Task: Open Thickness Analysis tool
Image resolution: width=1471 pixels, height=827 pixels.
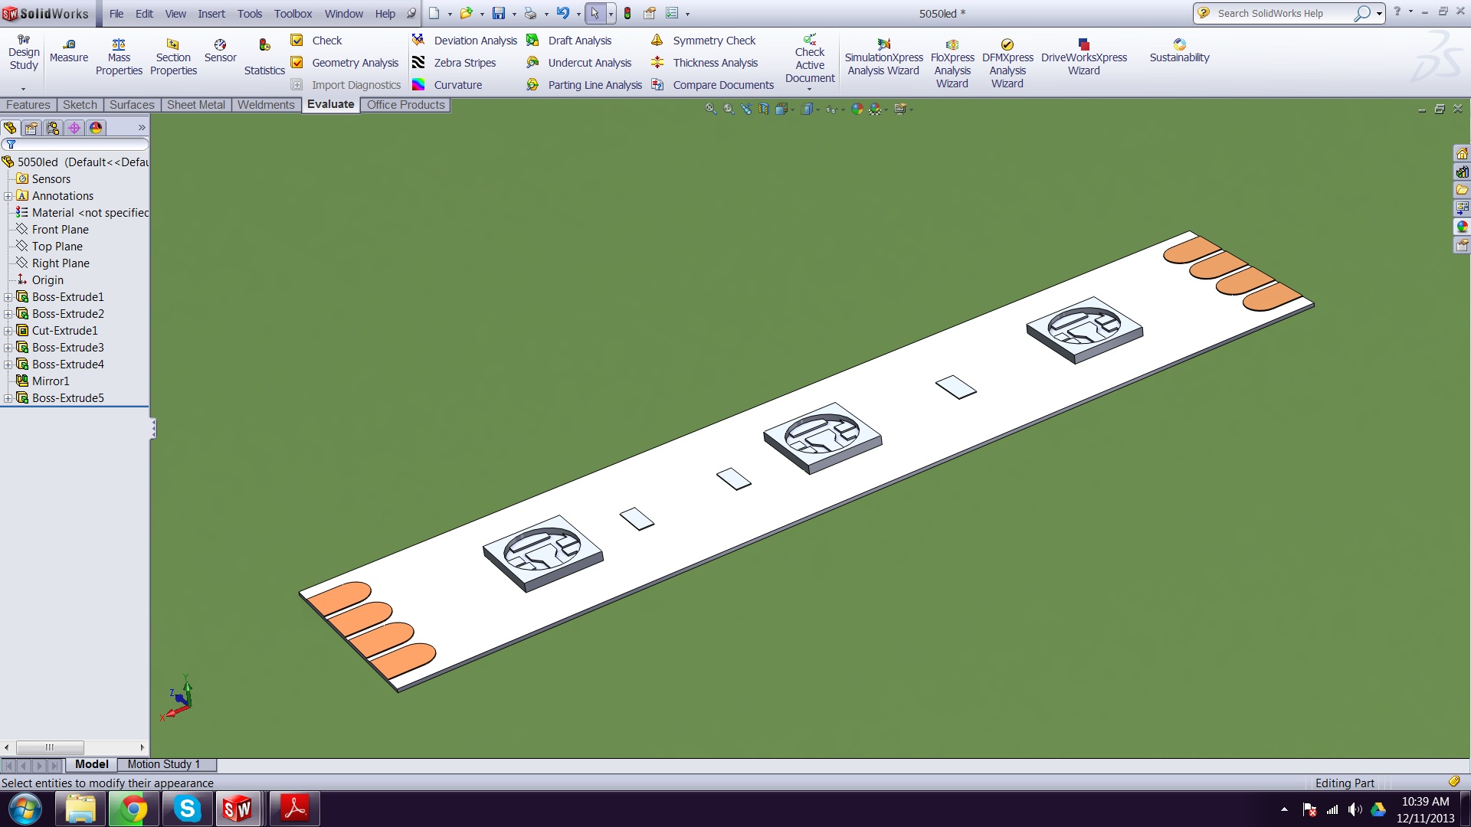Action: [x=715, y=63]
